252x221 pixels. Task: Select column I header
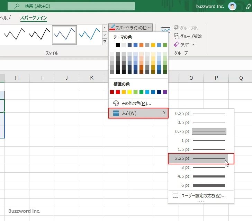[x=42, y=78]
